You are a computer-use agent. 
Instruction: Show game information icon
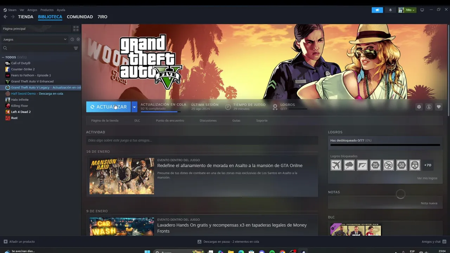tap(429, 107)
